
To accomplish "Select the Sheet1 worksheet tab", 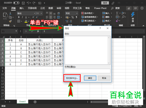I will (x=22, y=102).
